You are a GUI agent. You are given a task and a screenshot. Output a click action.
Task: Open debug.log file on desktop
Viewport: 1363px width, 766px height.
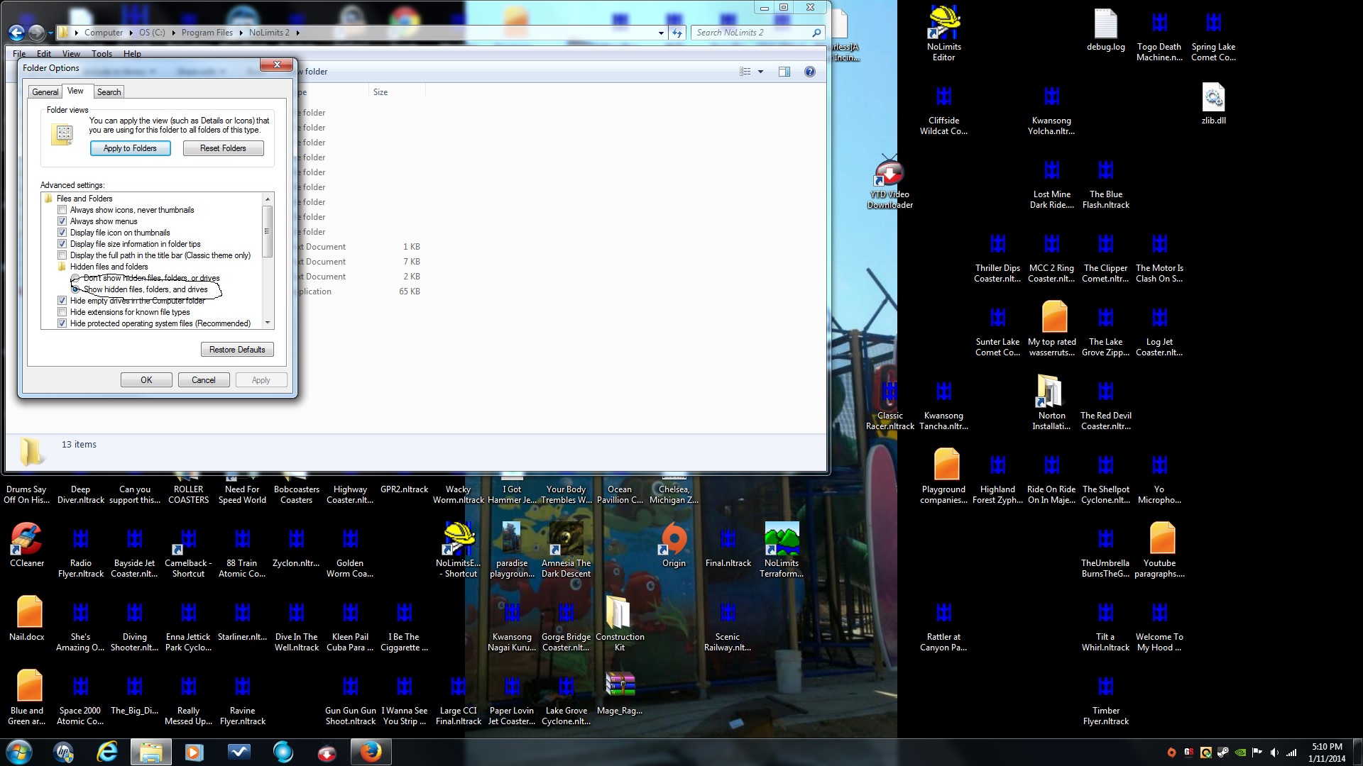pyautogui.click(x=1105, y=30)
